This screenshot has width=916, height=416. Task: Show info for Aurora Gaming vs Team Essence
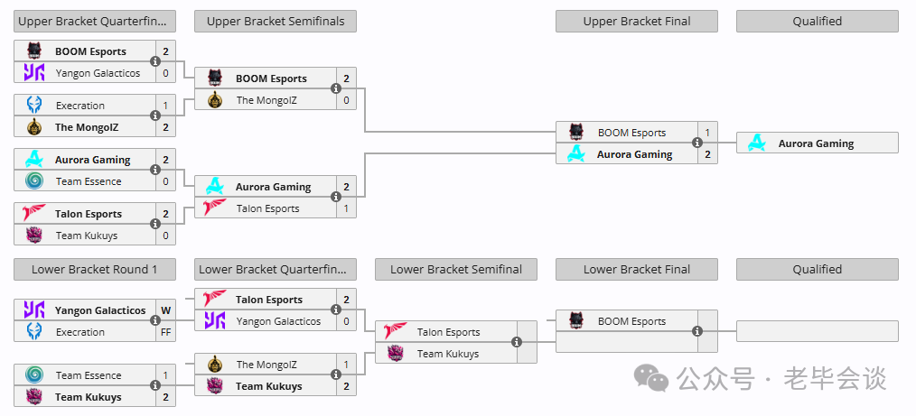pyautogui.click(x=154, y=170)
